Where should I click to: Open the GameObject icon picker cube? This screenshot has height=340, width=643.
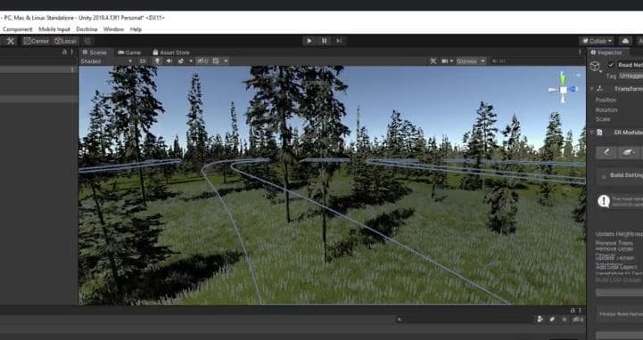pyautogui.click(x=595, y=66)
